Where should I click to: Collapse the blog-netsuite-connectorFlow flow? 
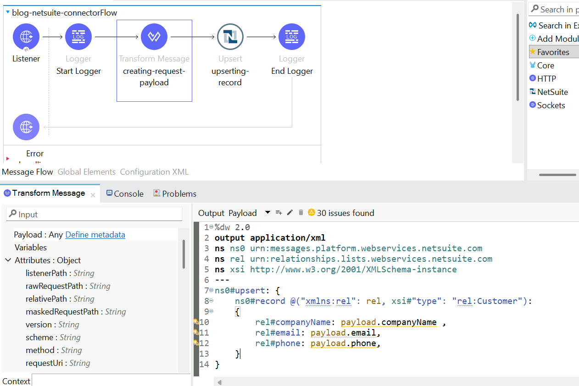(x=8, y=13)
